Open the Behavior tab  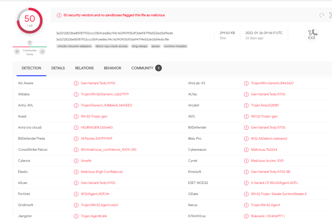(x=113, y=68)
